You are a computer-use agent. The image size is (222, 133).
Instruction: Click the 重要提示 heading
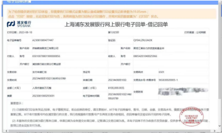click(17, 103)
